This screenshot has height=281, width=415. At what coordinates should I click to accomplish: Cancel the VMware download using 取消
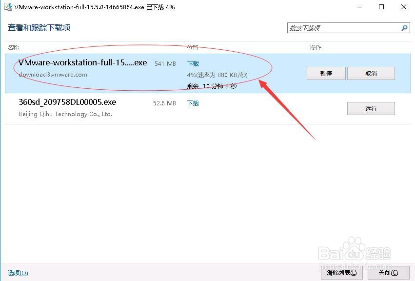(371, 73)
